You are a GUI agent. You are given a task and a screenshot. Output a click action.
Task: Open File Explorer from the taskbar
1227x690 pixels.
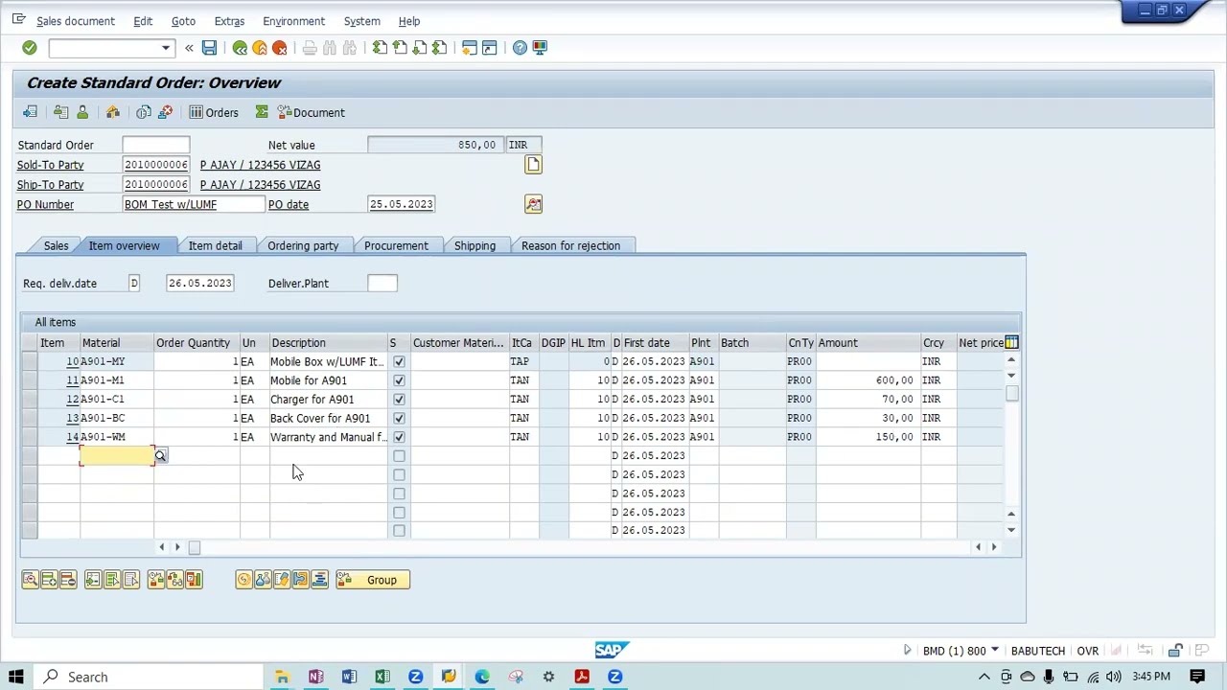tap(282, 678)
